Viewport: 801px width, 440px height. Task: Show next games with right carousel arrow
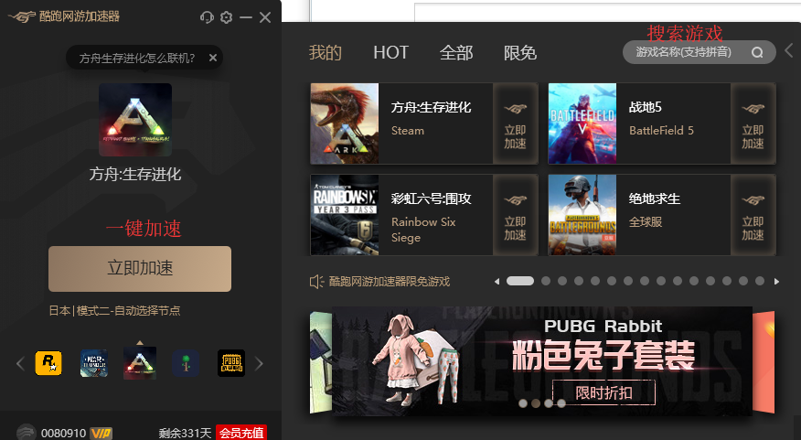[x=259, y=364]
